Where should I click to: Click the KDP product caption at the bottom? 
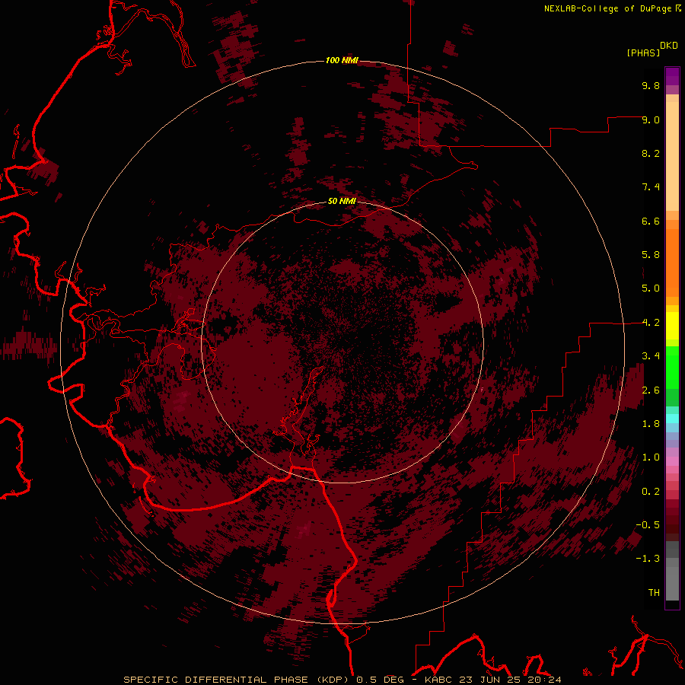(x=342, y=680)
